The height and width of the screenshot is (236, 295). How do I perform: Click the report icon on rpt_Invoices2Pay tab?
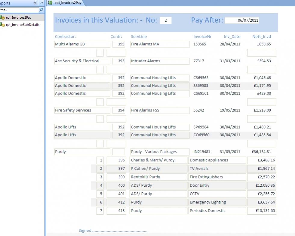coord(51,3)
